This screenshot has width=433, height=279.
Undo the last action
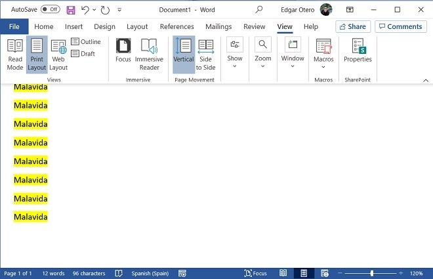point(85,10)
